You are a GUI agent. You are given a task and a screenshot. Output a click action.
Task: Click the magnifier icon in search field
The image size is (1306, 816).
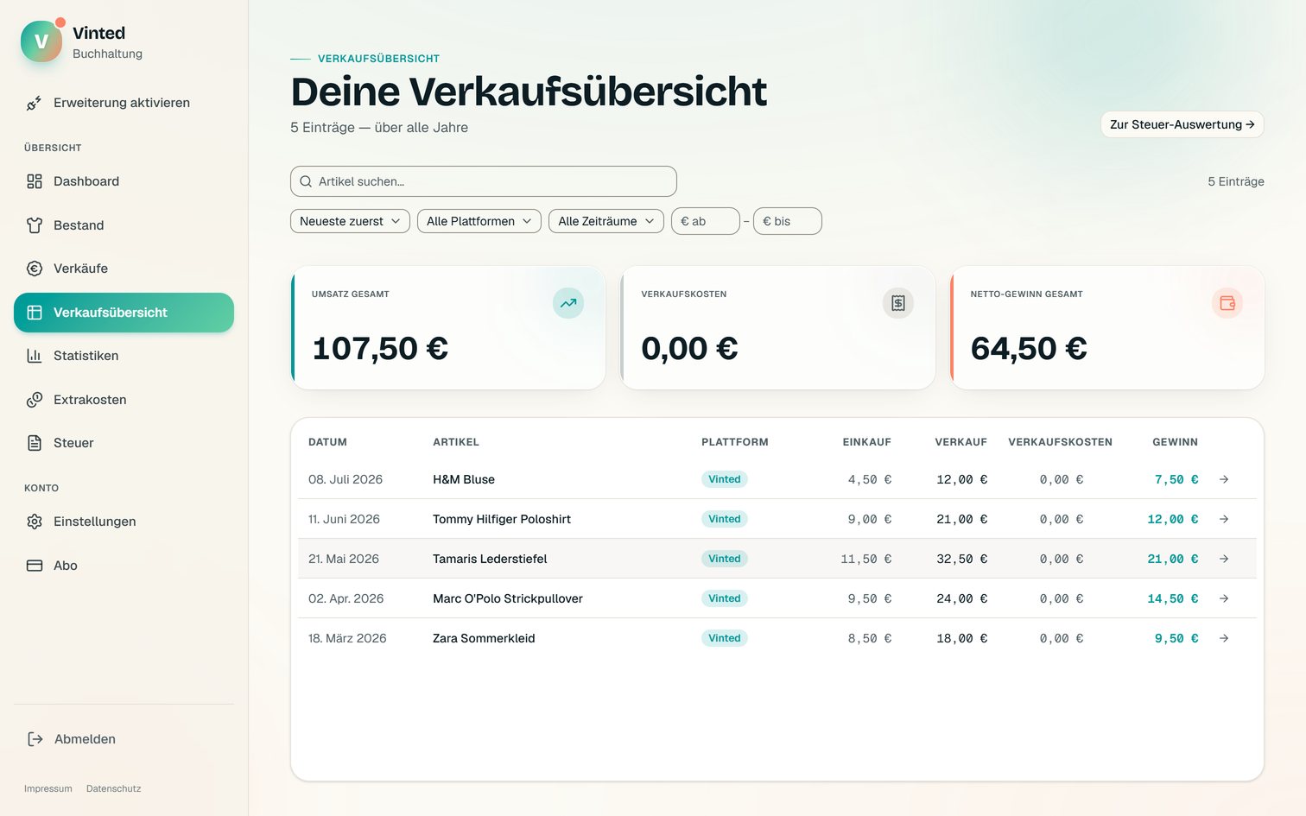tap(306, 181)
